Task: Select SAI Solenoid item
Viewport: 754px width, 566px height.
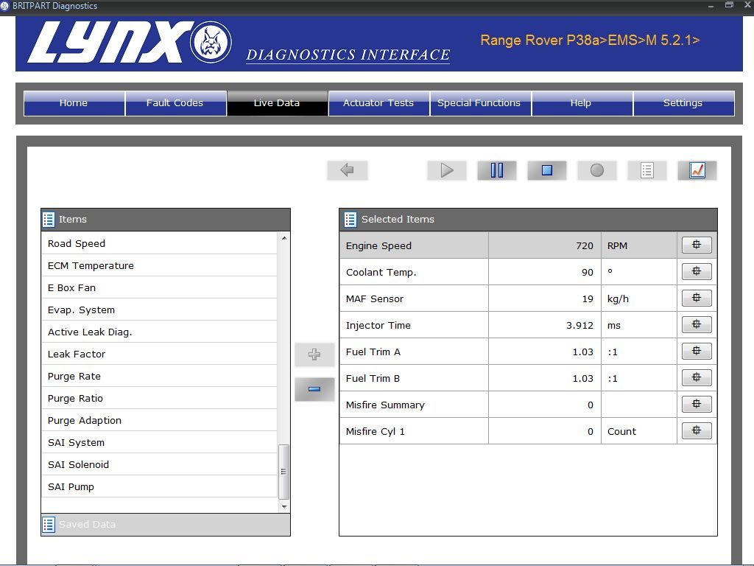Action: 160,465
